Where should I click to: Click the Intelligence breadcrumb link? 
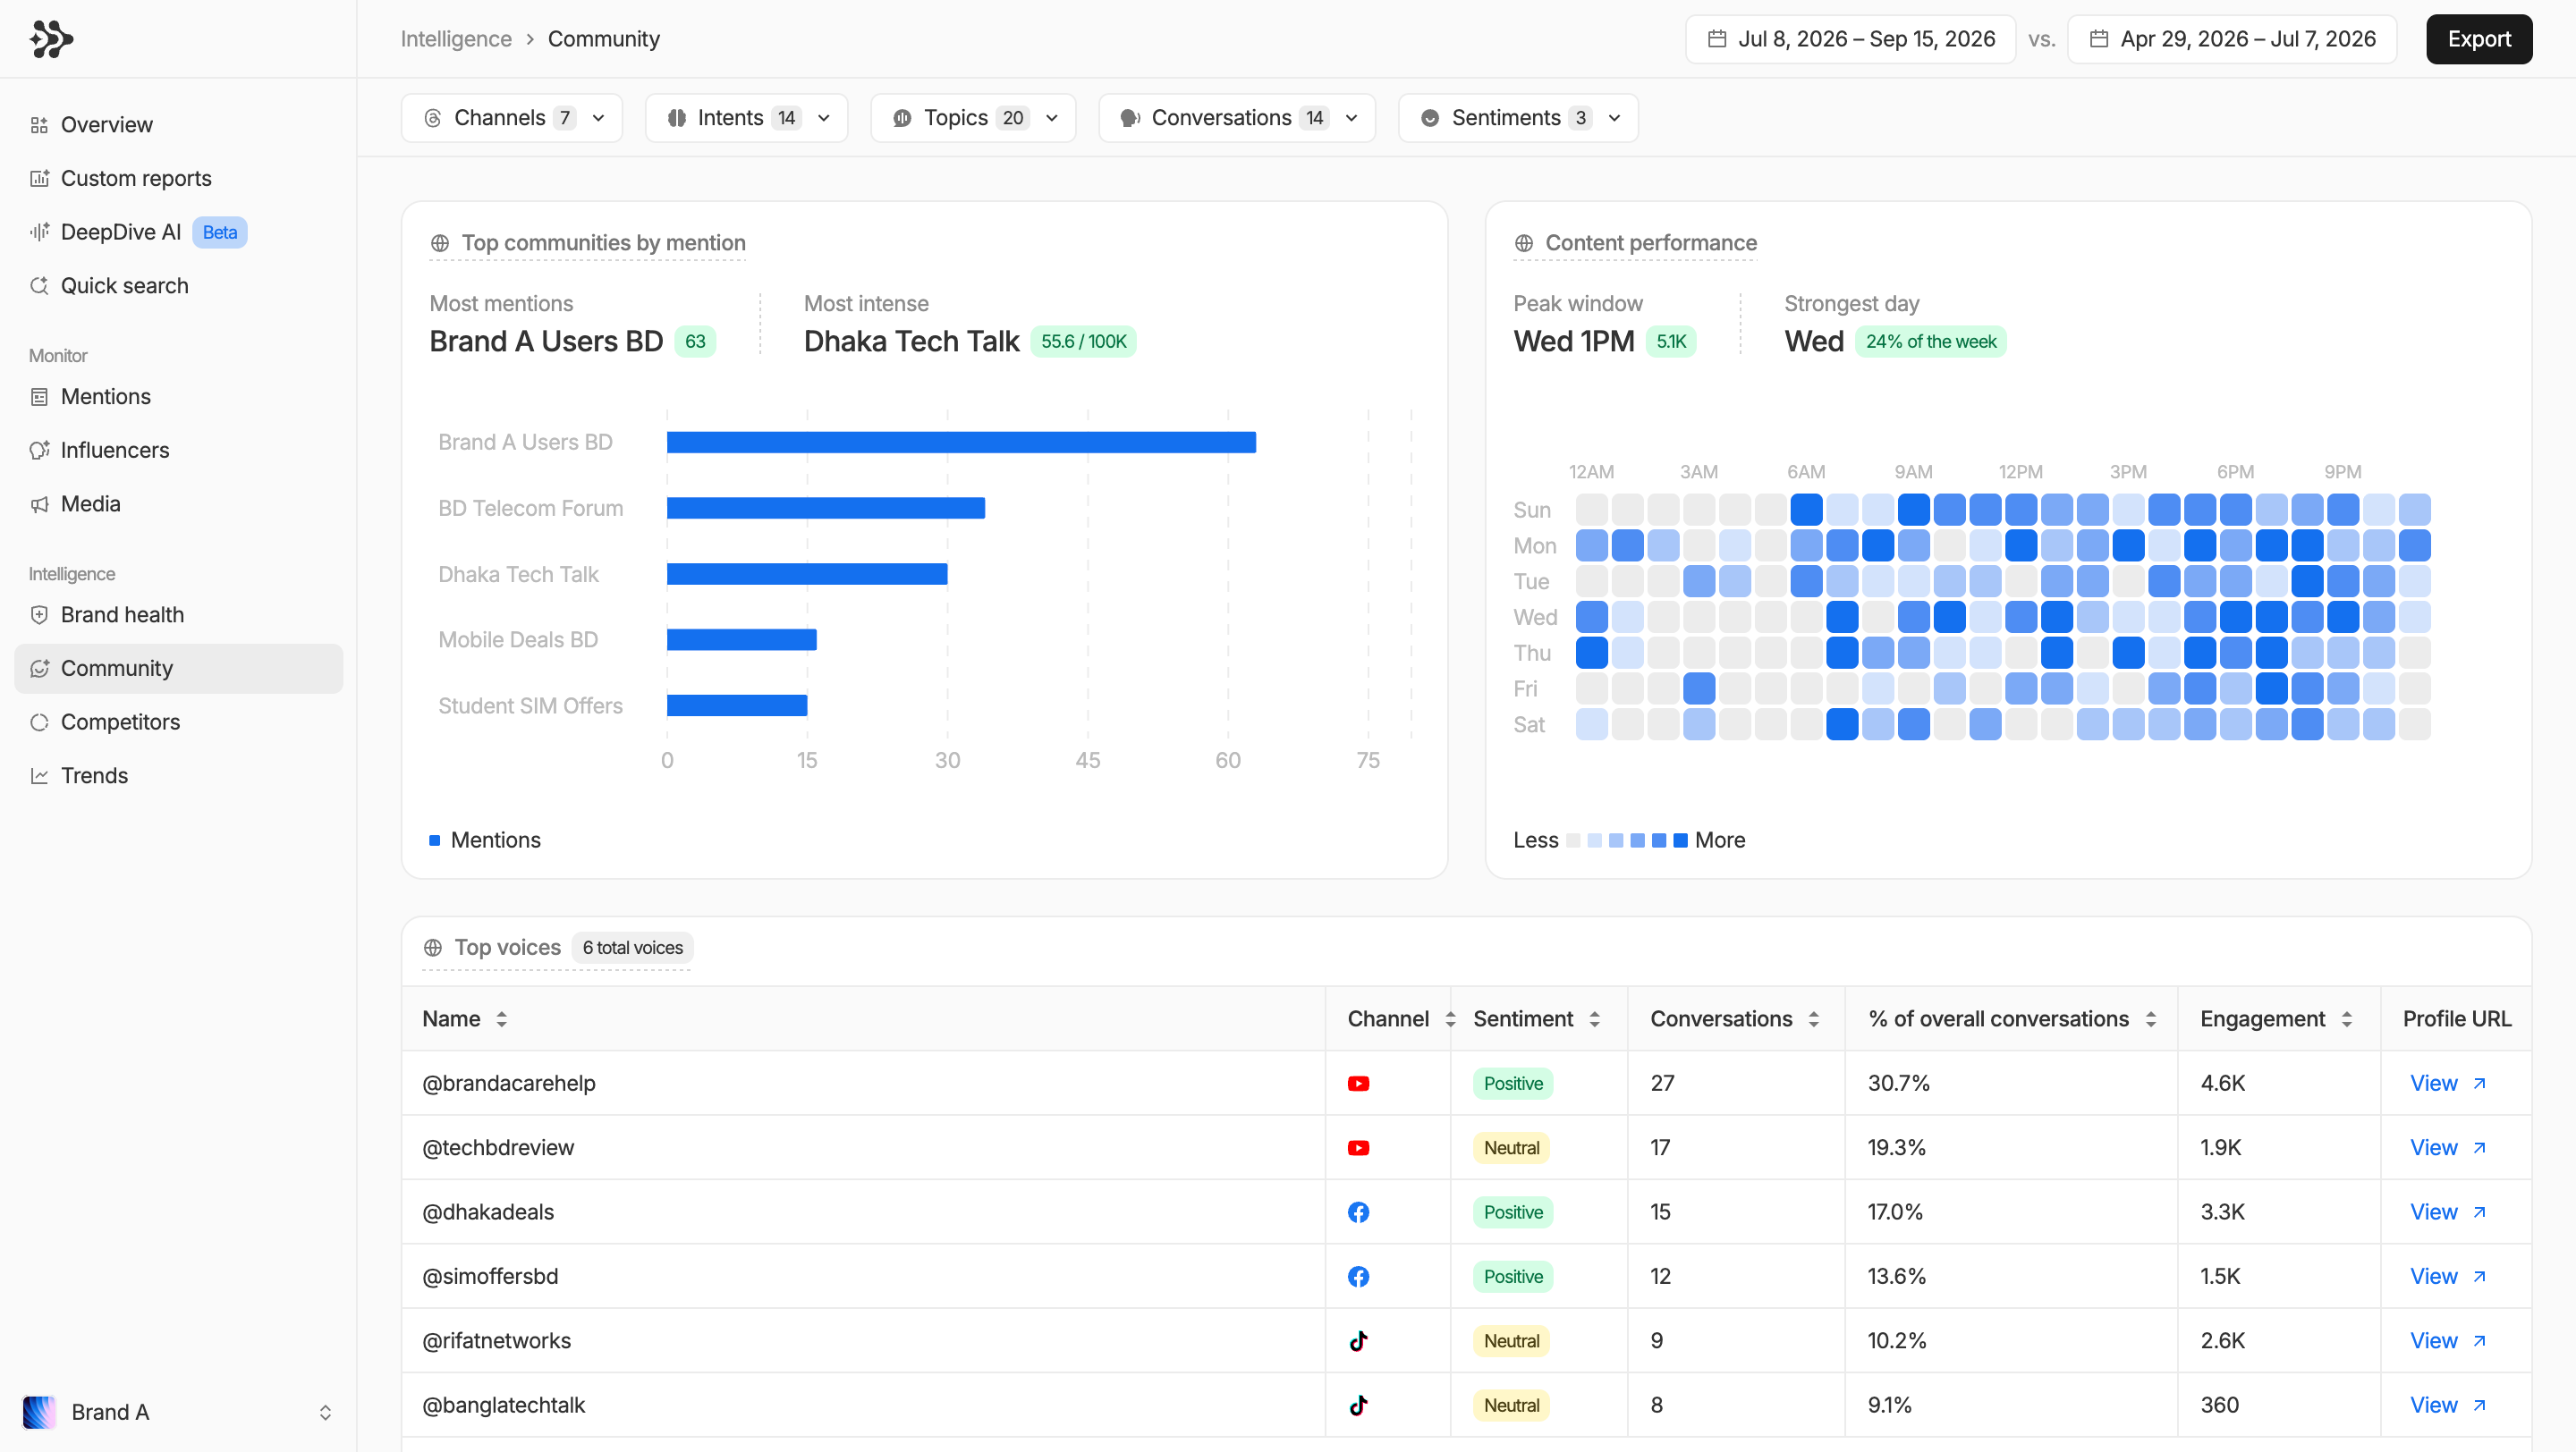pos(456,39)
